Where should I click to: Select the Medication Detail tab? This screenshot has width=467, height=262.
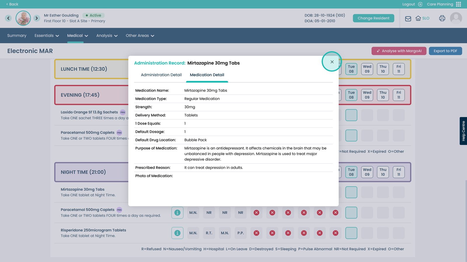(207, 75)
